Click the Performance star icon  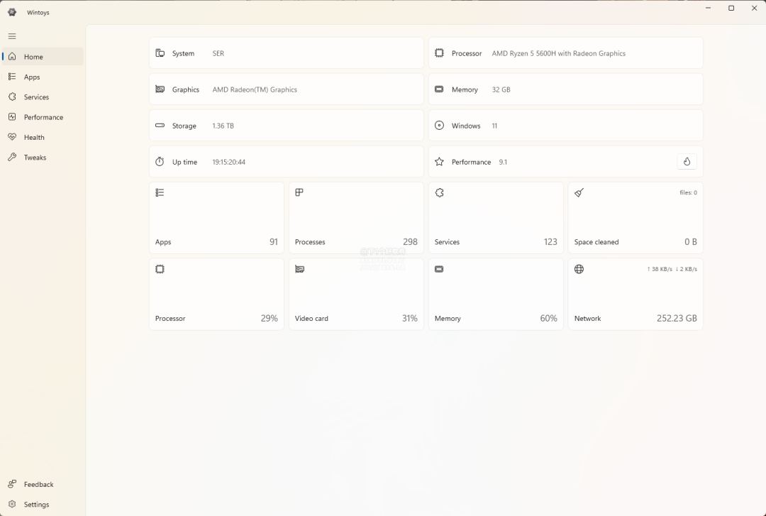439,161
